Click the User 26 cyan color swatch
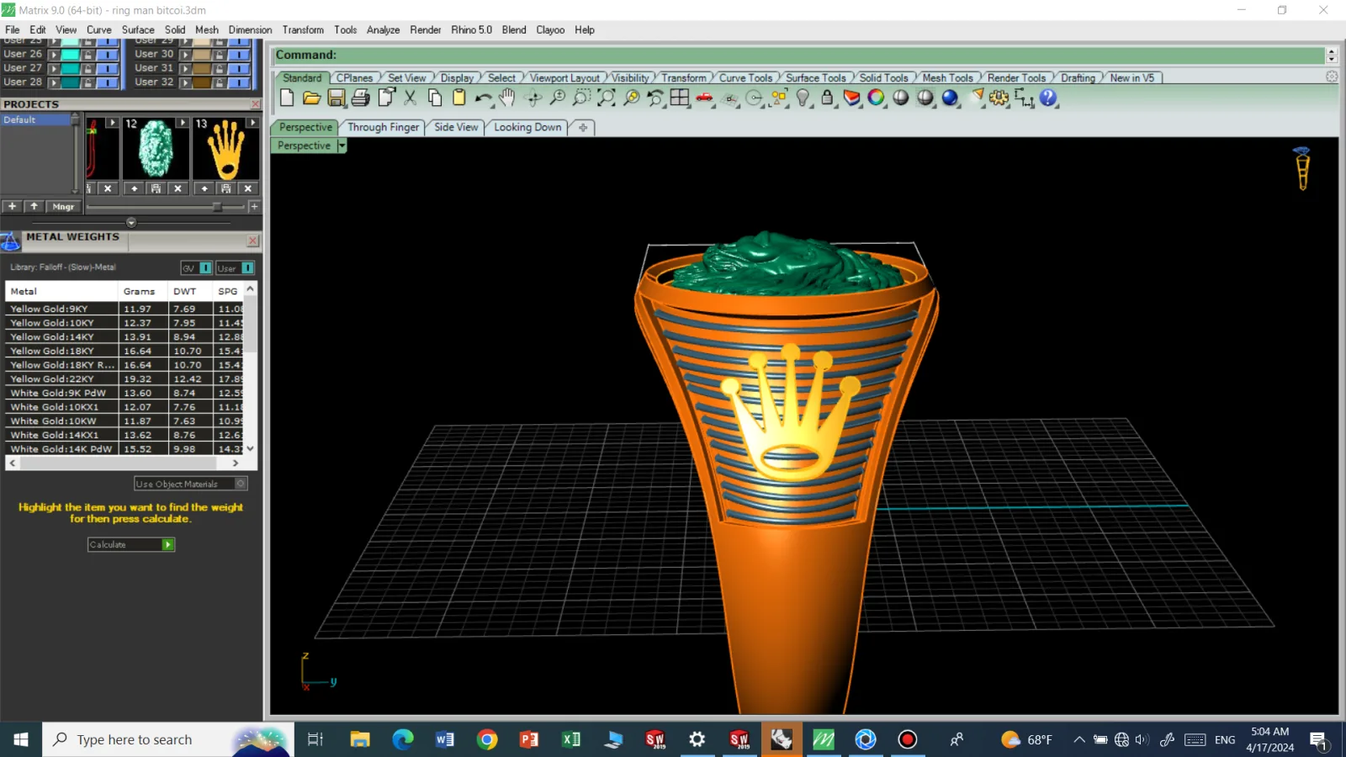 [71, 54]
